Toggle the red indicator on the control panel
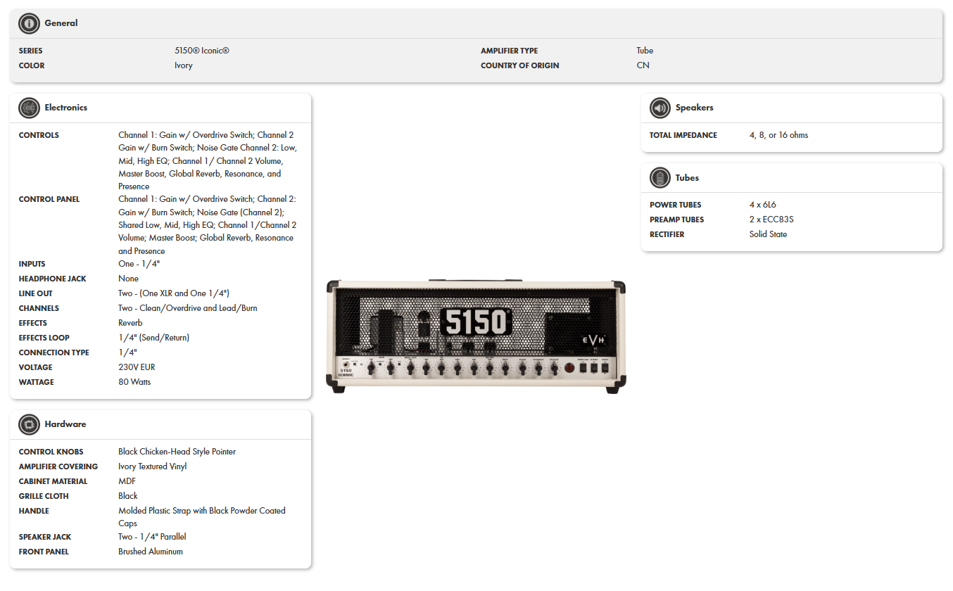 tap(569, 367)
